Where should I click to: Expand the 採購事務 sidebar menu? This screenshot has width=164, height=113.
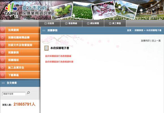pos(20,53)
